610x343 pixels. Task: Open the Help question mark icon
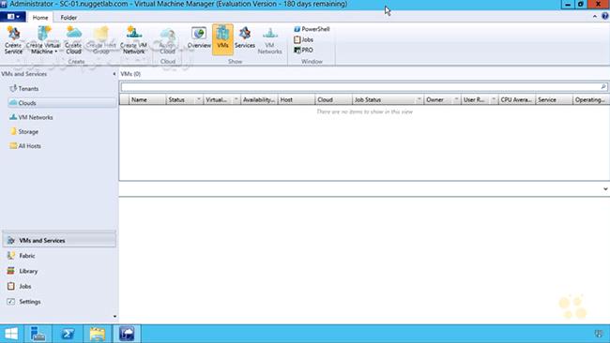[x=605, y=16]
